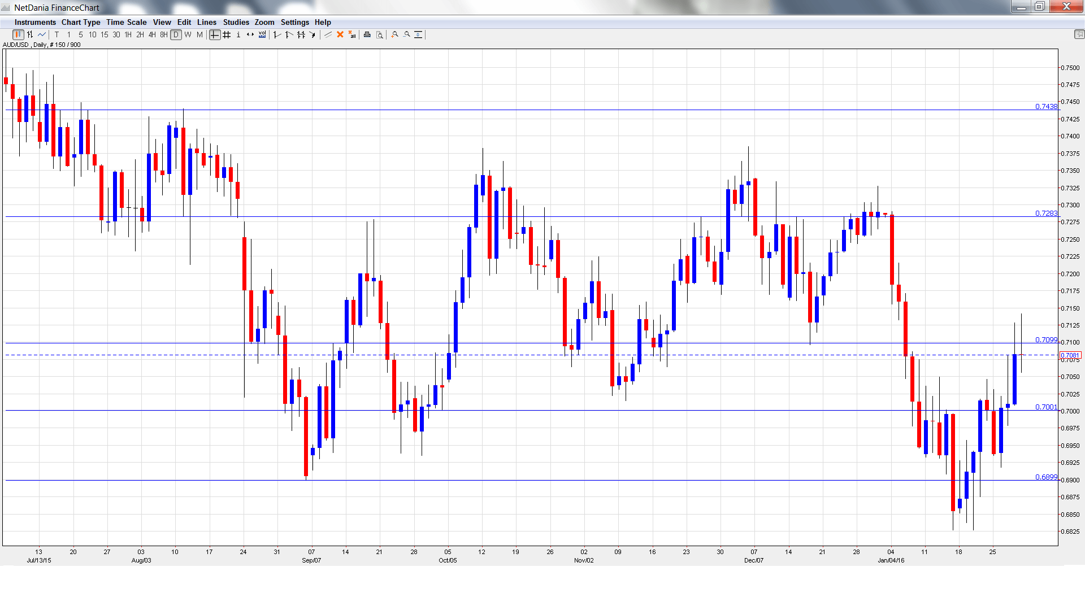
Task: Select the trendline drawing tool
Action: pyautogui.click(x=328, y=35)
